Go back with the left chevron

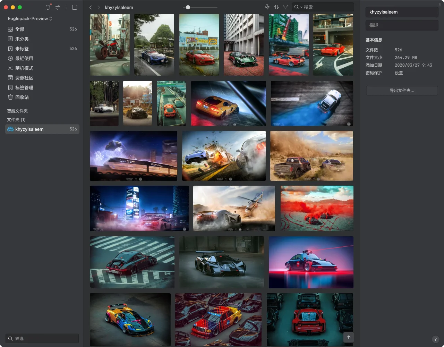click(91, 7)
